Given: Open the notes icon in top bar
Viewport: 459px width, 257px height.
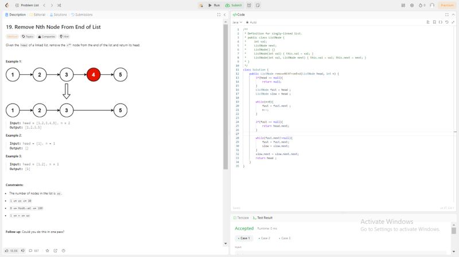Looking at the screenshot, I should click(258, 5).
